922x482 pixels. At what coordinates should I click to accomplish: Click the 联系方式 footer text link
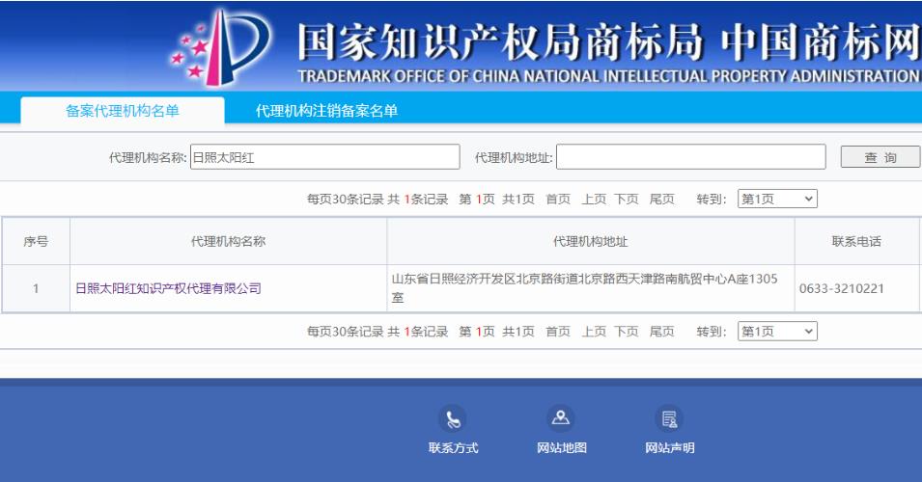click(x=454, y=448)
